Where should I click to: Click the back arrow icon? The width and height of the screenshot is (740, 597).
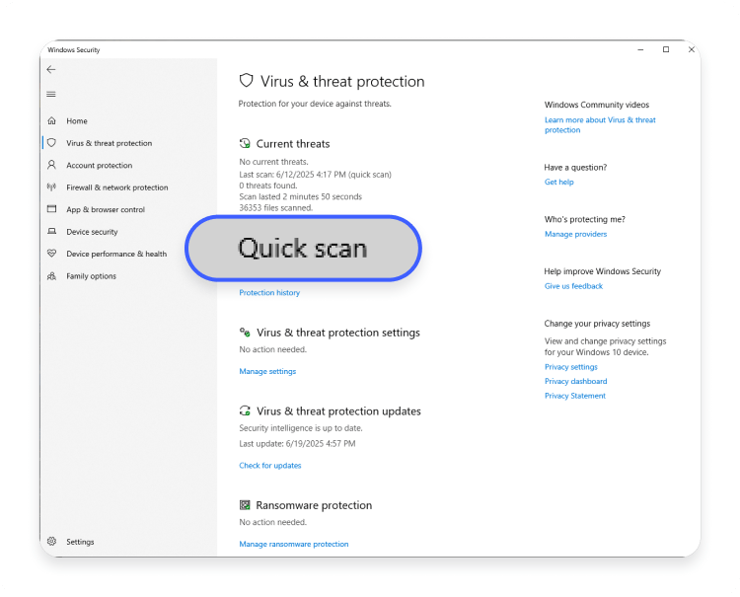[x=51, y=70]
